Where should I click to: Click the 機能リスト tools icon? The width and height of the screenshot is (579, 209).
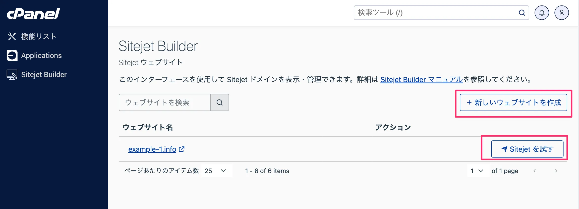pos(12,36)
